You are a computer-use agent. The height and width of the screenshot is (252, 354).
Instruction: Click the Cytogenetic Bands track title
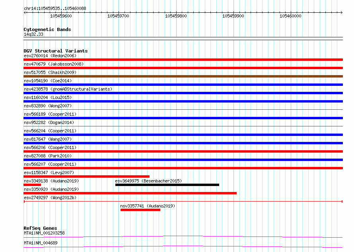(x=47, y=29)
